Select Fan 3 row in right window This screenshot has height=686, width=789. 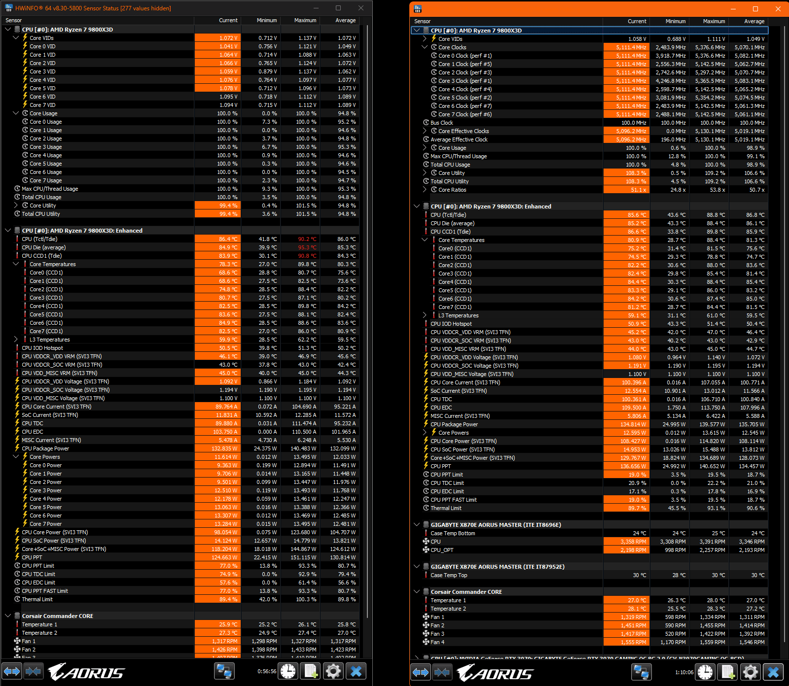[590, 634]
